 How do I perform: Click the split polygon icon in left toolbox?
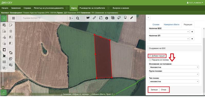click(11, 37)
